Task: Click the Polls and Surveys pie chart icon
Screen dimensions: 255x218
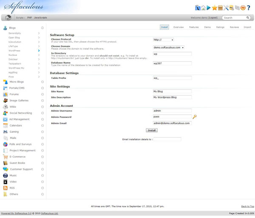Action: click(5, 144)
